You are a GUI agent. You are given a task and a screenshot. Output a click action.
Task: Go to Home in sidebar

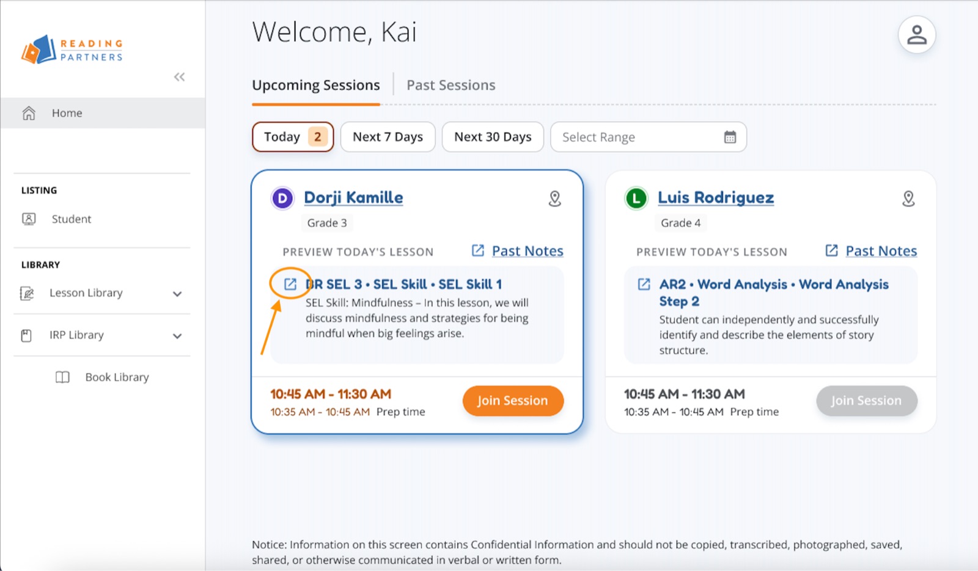click(103, 113)
